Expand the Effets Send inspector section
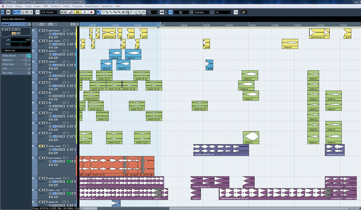The height and width of the screenshot is (210, 361). (x=16, y=65)
